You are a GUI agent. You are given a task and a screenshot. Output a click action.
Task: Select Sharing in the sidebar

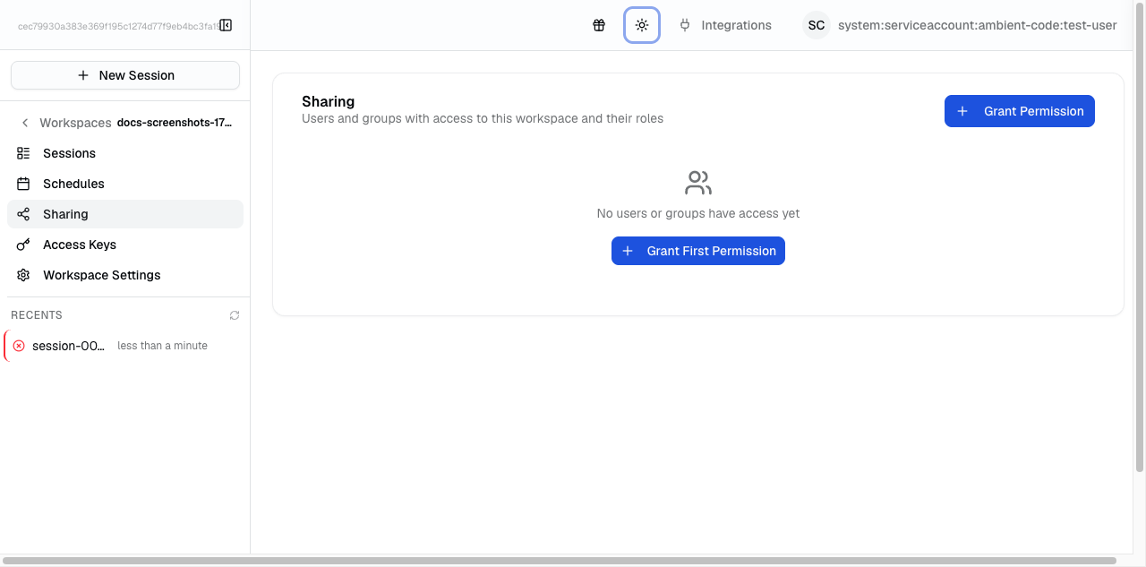click(x=65, y=214)
